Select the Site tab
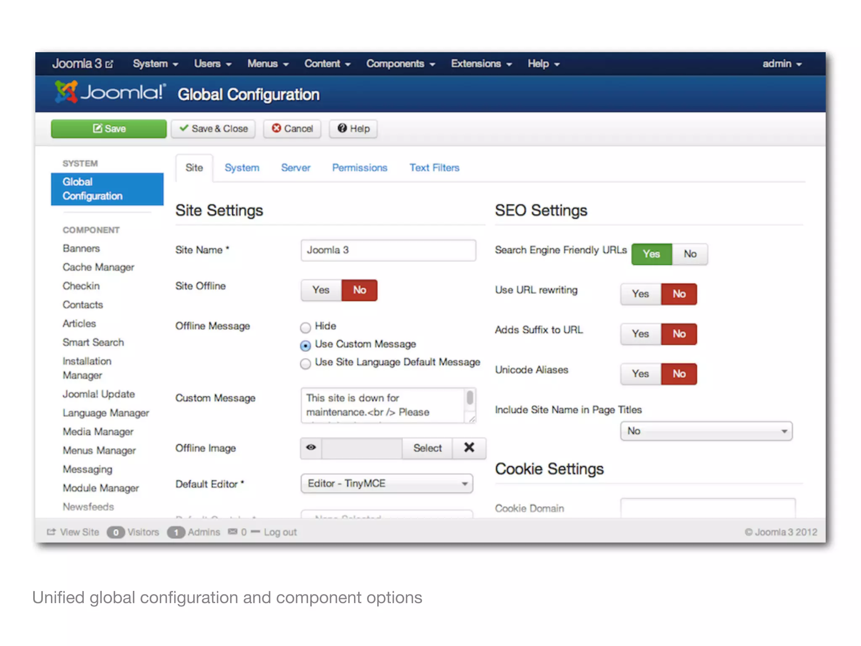 pos(194,167)
